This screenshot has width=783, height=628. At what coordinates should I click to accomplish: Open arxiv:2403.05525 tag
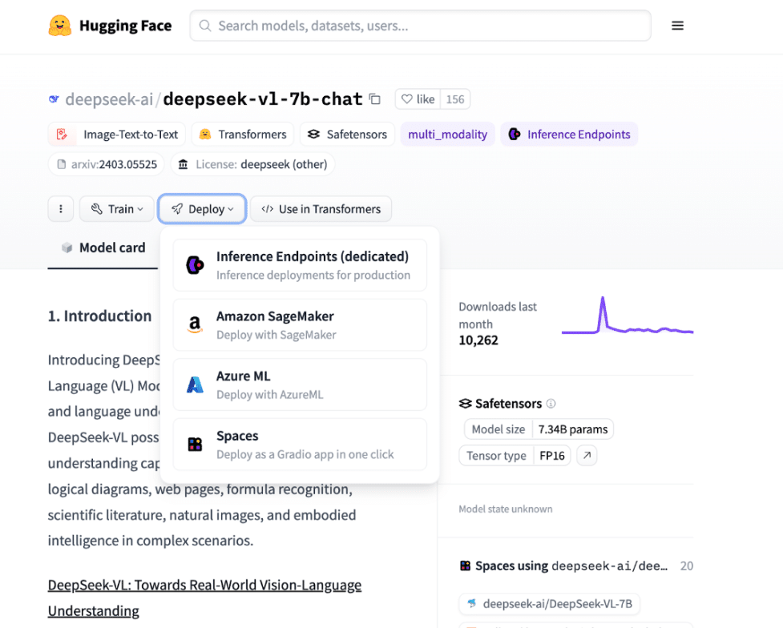click(107, 164)
